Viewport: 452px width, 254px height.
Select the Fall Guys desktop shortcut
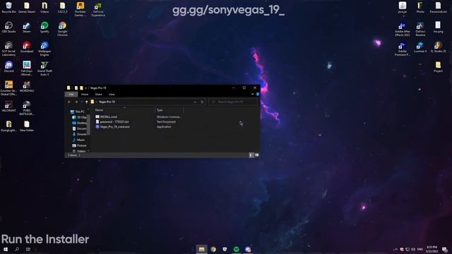[27, 68]
